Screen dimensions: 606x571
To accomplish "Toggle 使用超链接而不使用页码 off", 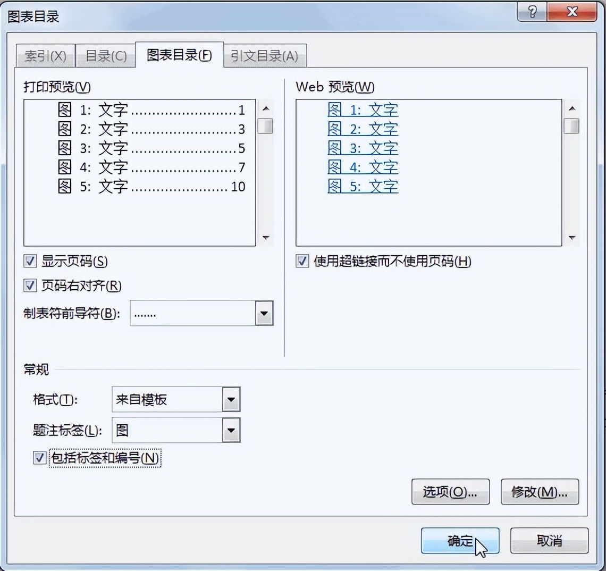I will point(301,261).
